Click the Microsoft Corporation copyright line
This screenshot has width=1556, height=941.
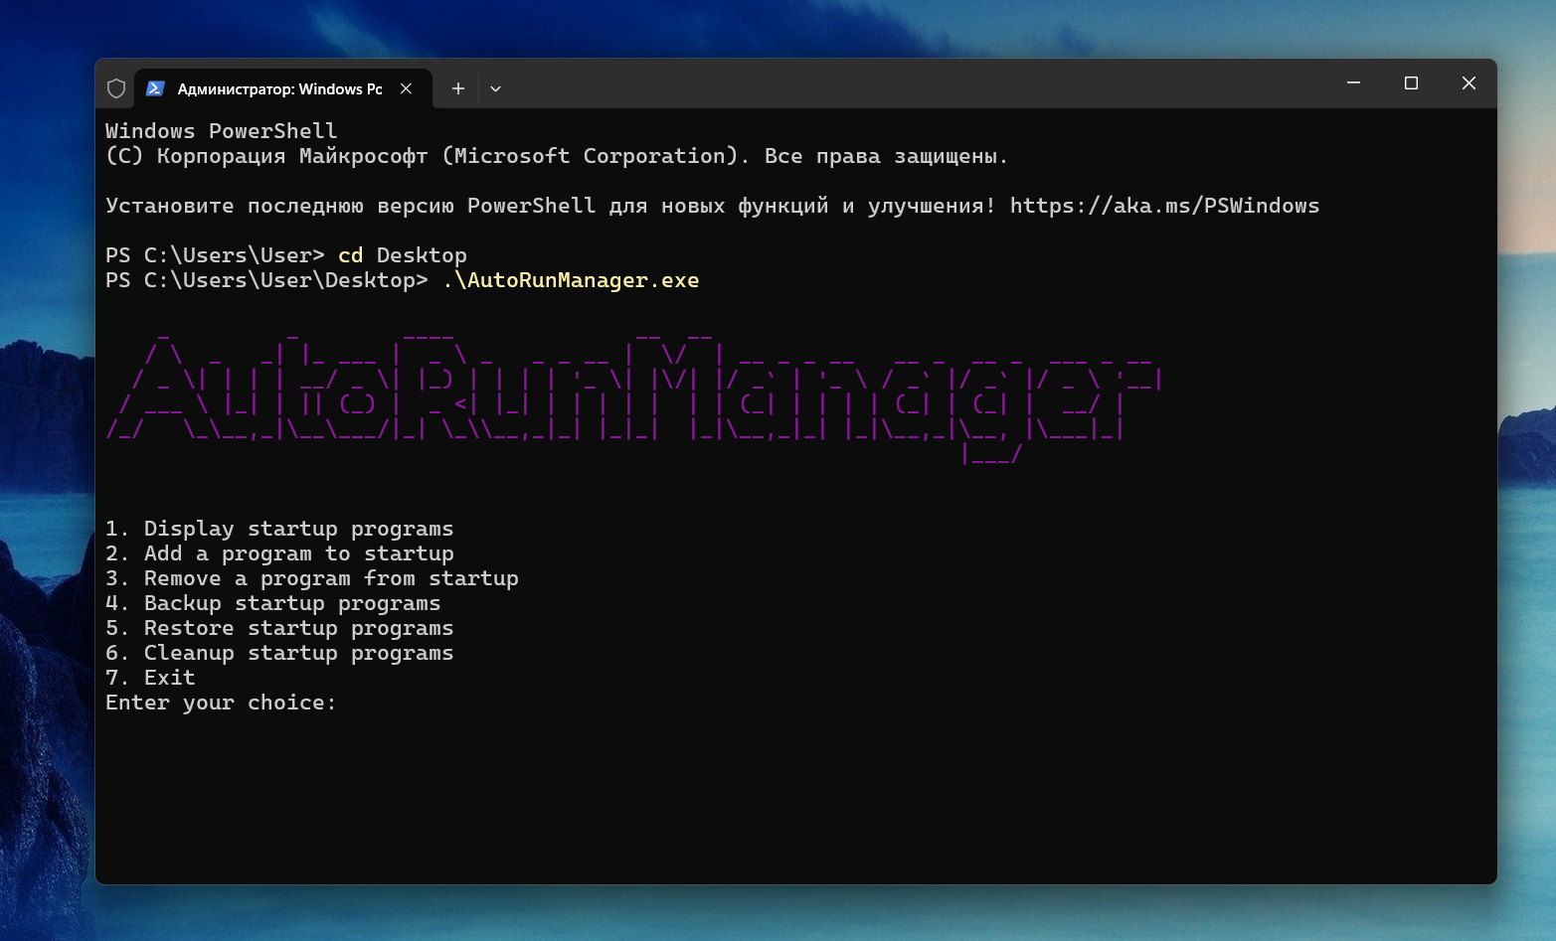557,156
